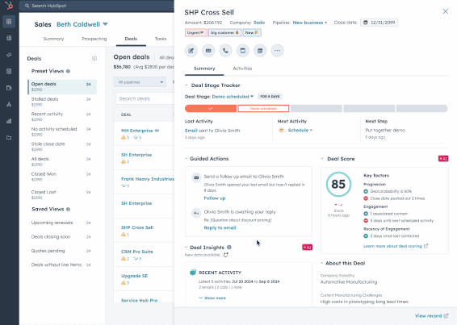Image resolution: width=457 pixels, height=325 pixels.
Task: Click the warning icon under SHP Cross Sell deal
Action: 124,235
